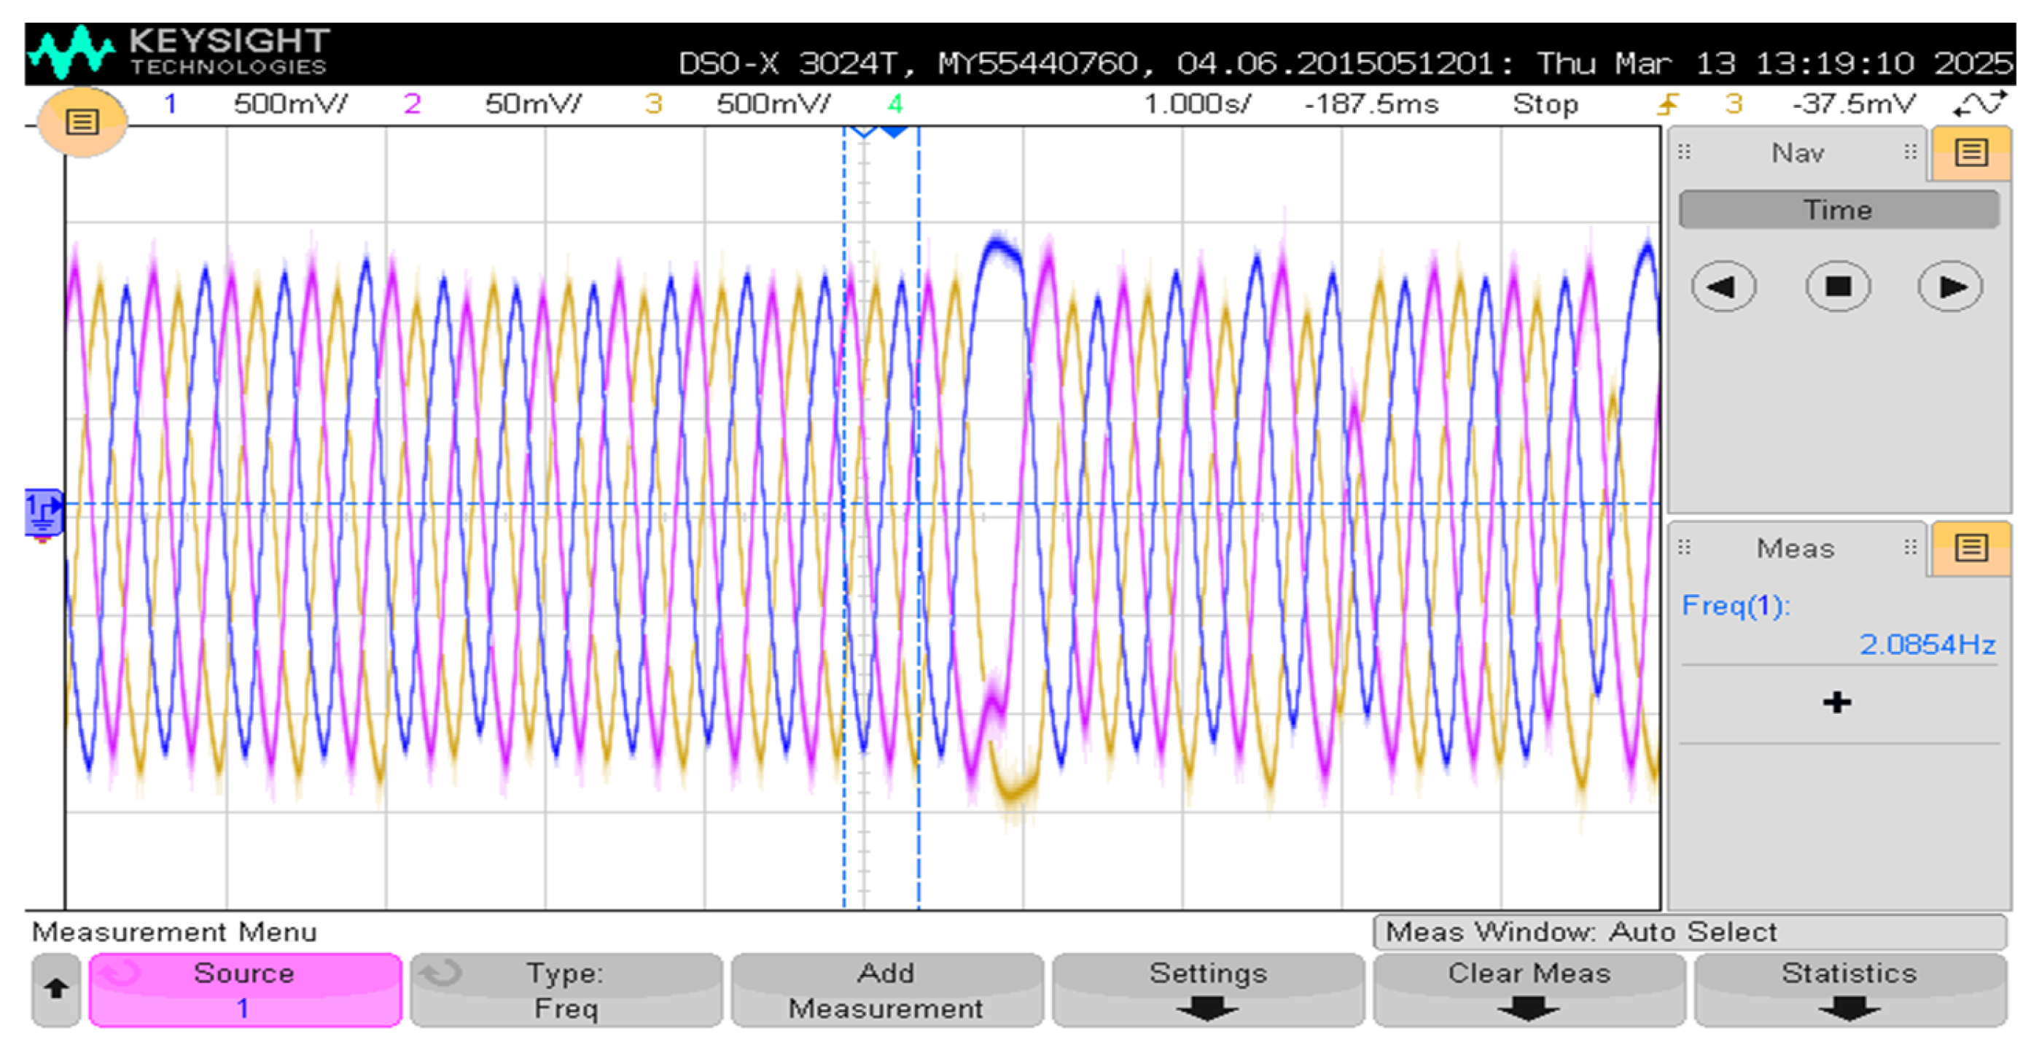
Task: Click the plus icon to add measurement
Action: (x=1836, y=701)
